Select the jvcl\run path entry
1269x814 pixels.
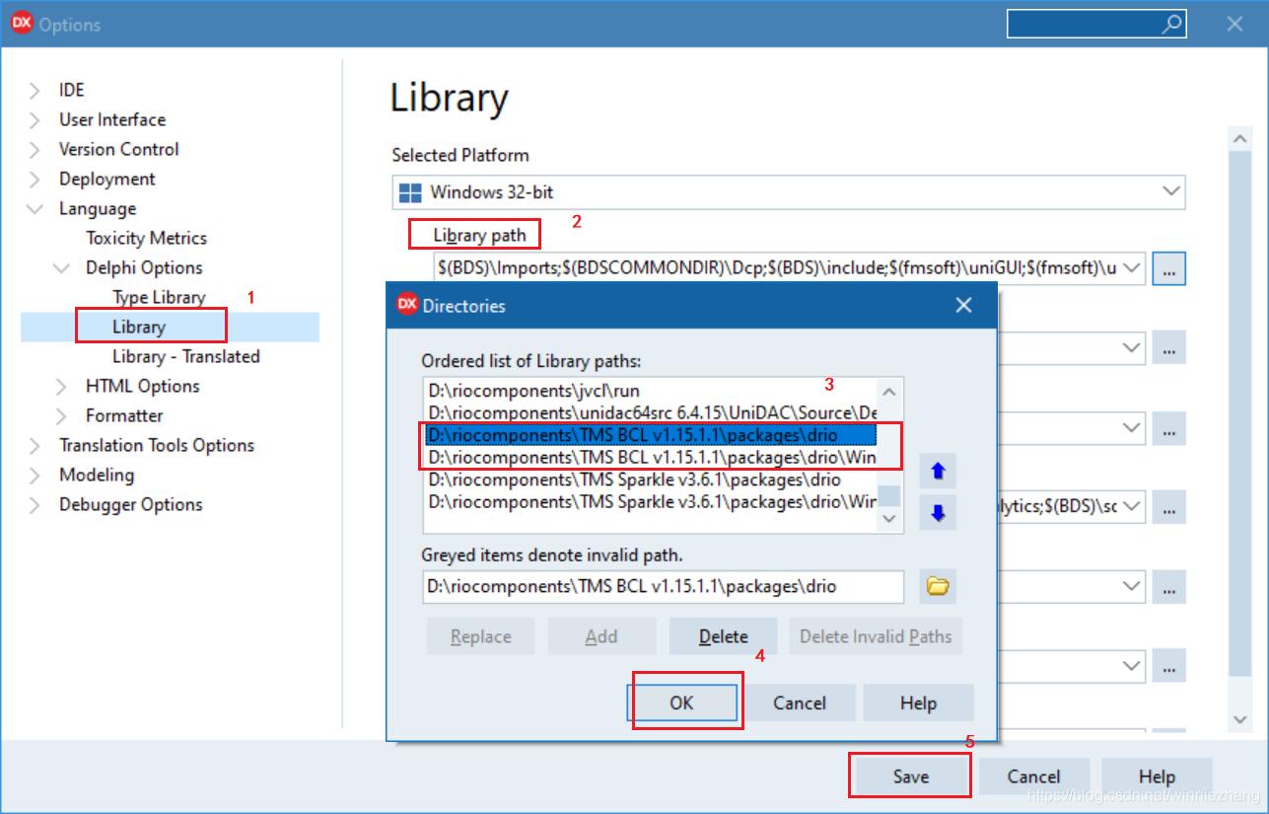(x=649, y=391)
